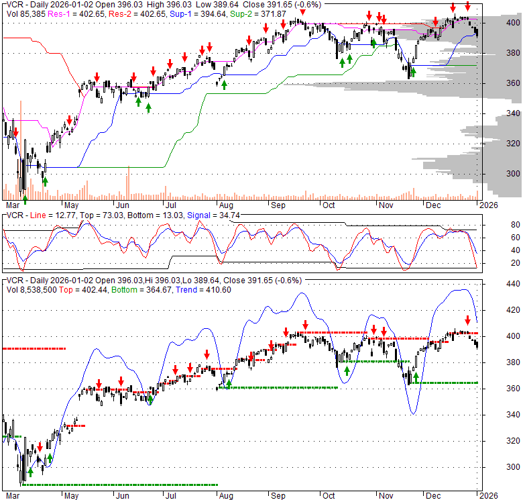
Task: Select the Sup-2 = 371.87 legend label
Action: pos(258,14)
